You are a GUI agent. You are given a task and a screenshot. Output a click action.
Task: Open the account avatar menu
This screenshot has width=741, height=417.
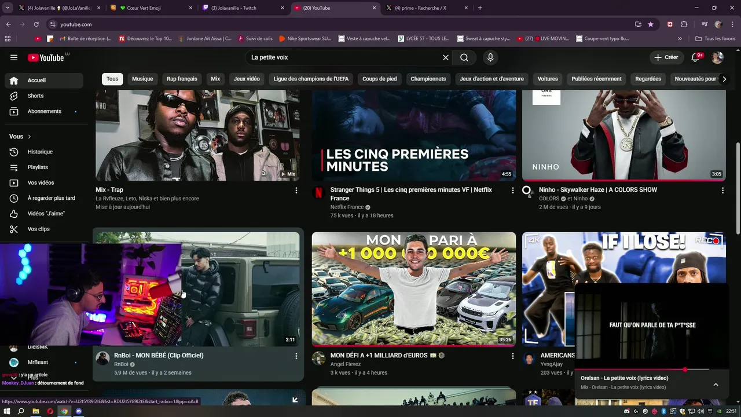[x=717, y=57]
